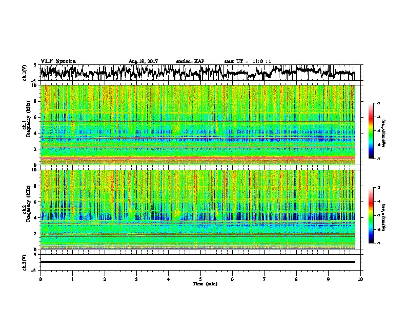
Task: Click the "start UT = 11:0 :1" label
Action: (x=248, y=61)
